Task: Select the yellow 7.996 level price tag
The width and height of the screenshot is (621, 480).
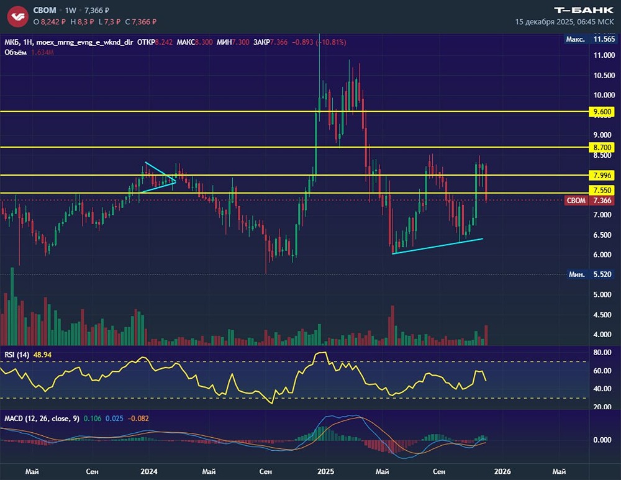Action: tap(602, 175)
